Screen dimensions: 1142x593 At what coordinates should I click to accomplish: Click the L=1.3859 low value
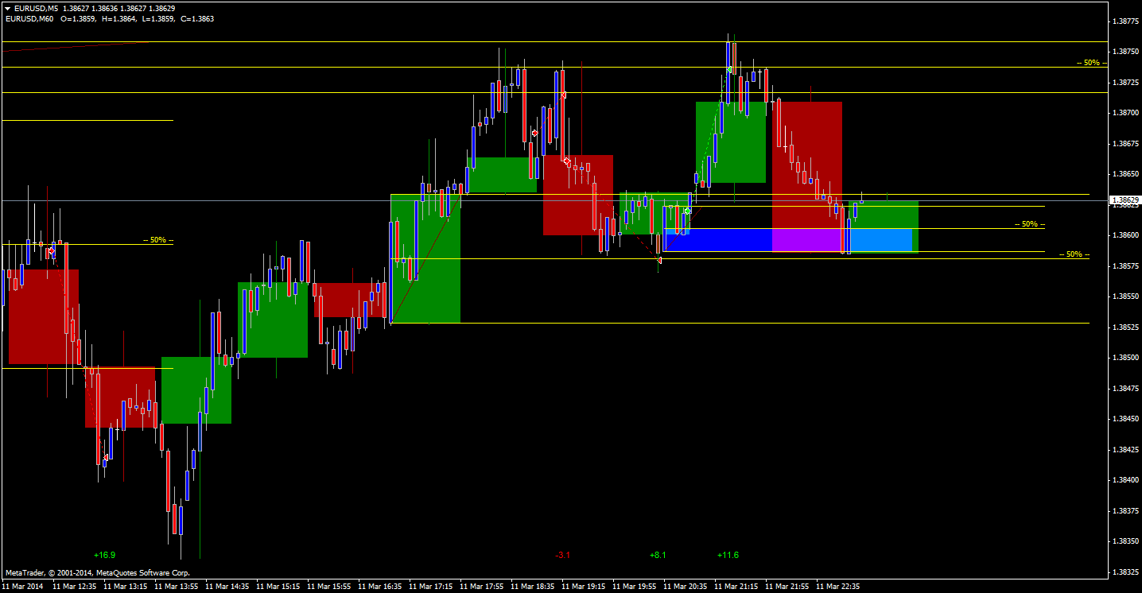coord(158,18)
